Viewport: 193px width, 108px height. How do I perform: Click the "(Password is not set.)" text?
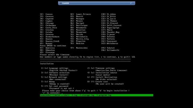[x=62, y=88]
